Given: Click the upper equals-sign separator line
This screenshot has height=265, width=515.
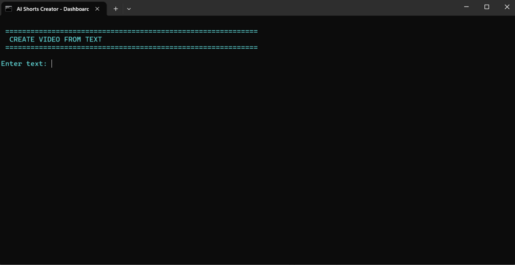Looking at the screenshot, I should (x=131, y=32).
